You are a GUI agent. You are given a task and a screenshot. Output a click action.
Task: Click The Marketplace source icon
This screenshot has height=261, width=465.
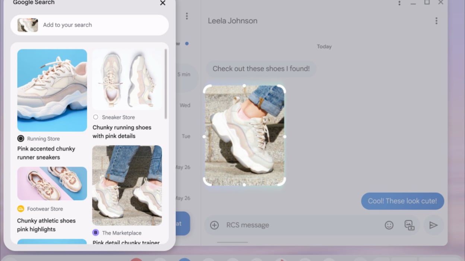click(96, 233)
